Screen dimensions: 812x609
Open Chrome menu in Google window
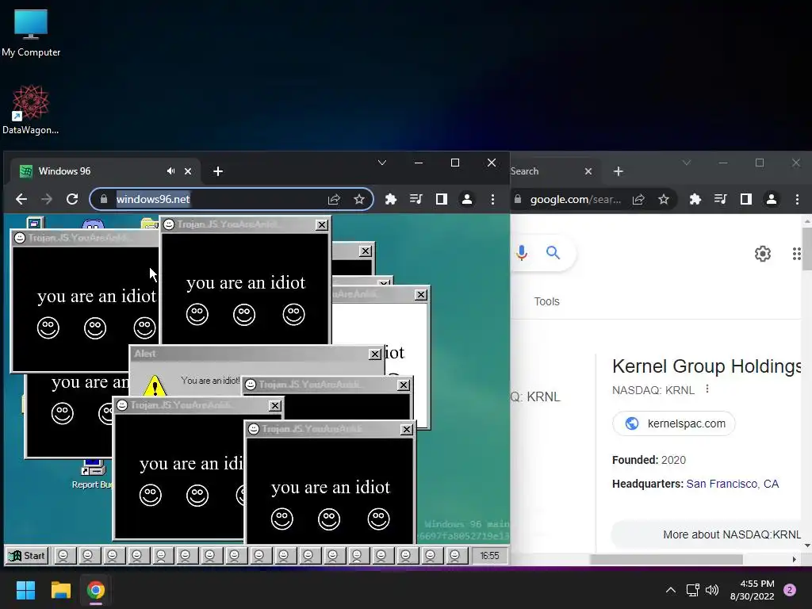click(x=797, y=199)
